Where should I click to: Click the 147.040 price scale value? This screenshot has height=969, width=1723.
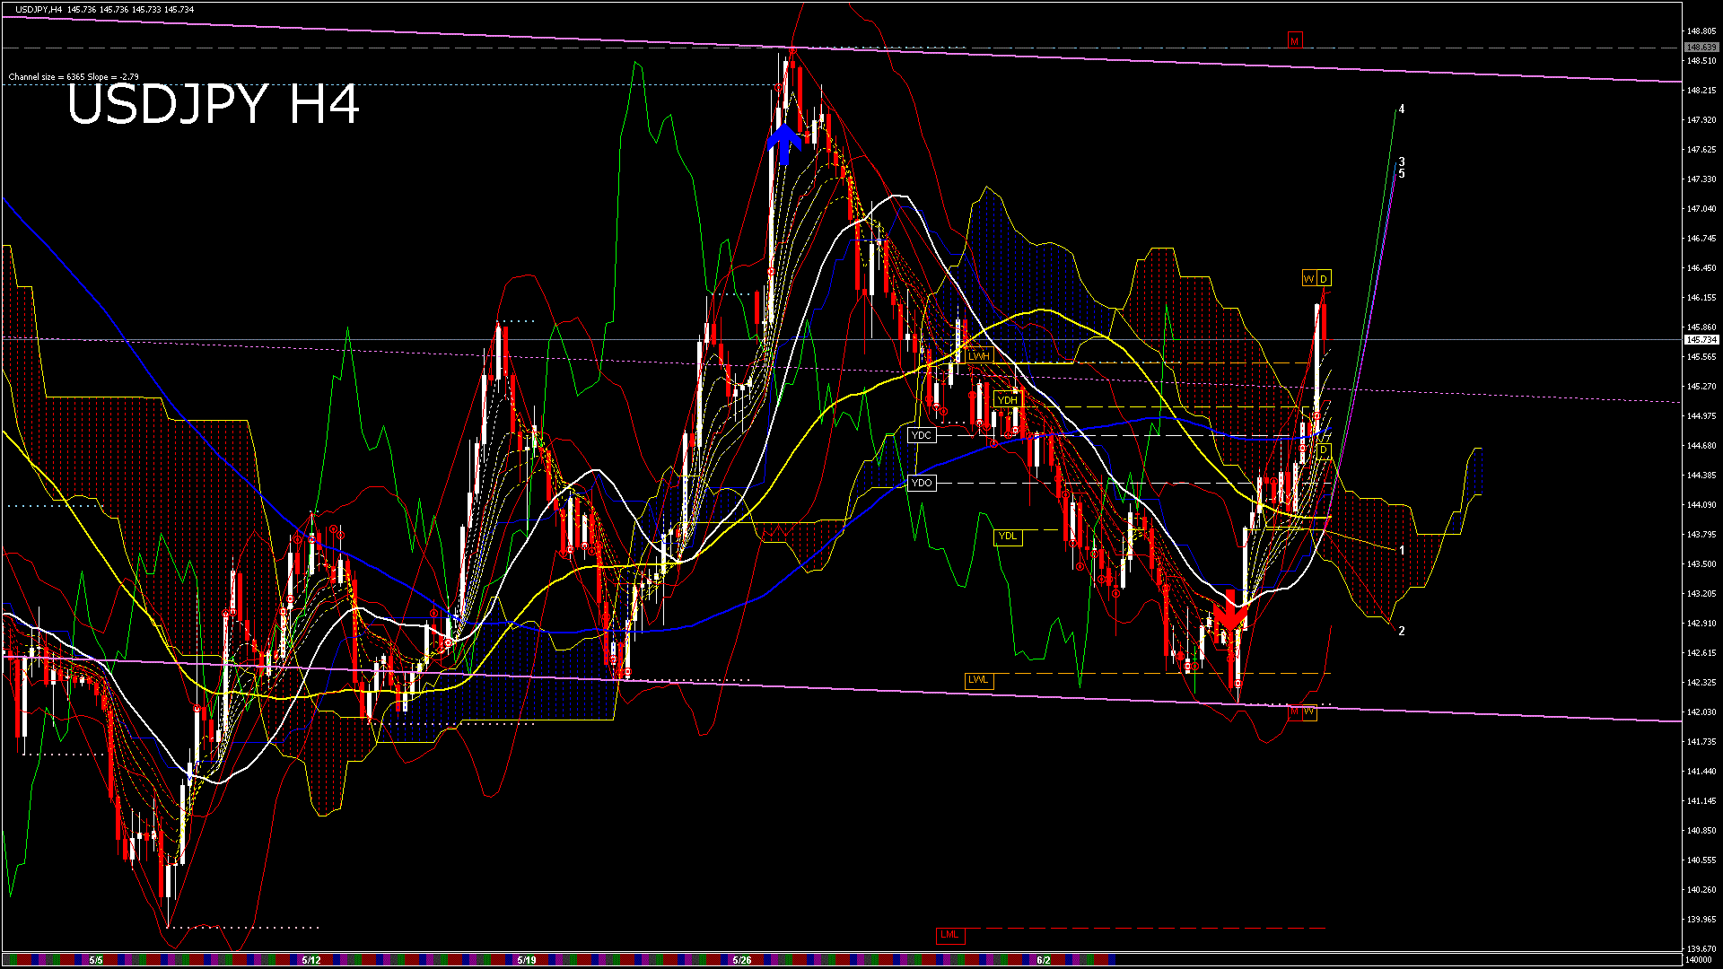coord(1701,209)
